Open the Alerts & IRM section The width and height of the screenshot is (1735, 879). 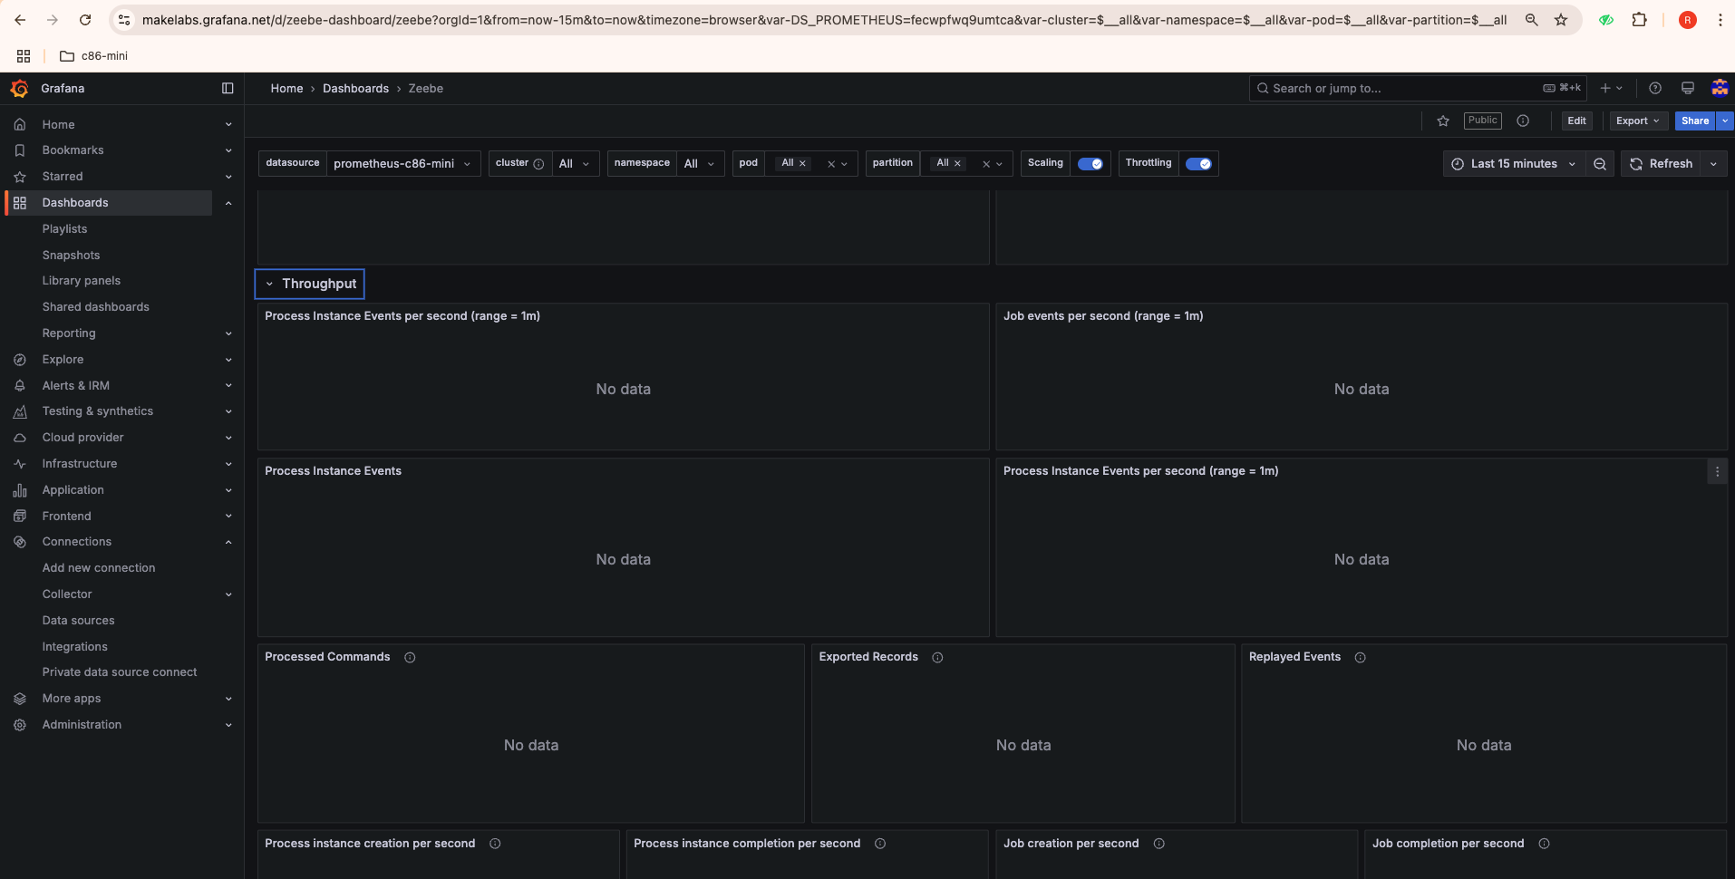75,385
